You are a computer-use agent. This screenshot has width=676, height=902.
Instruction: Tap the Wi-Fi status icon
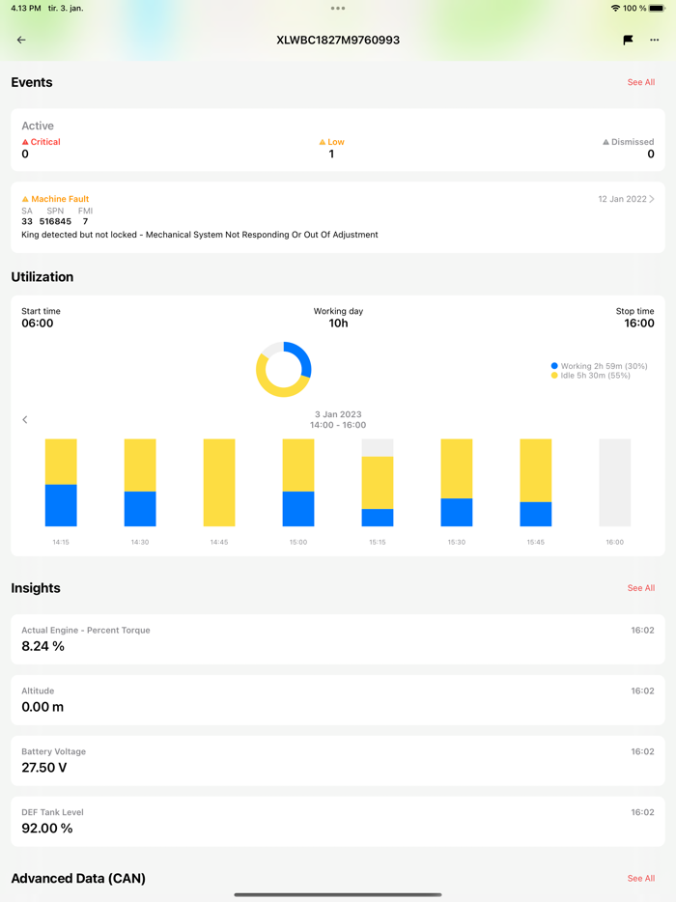tap(615, 8)
